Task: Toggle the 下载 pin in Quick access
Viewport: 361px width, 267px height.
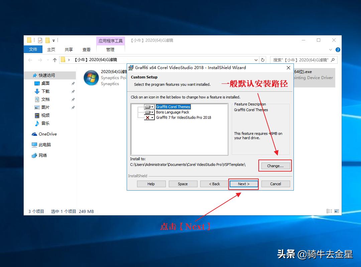Action: point(72,91)
